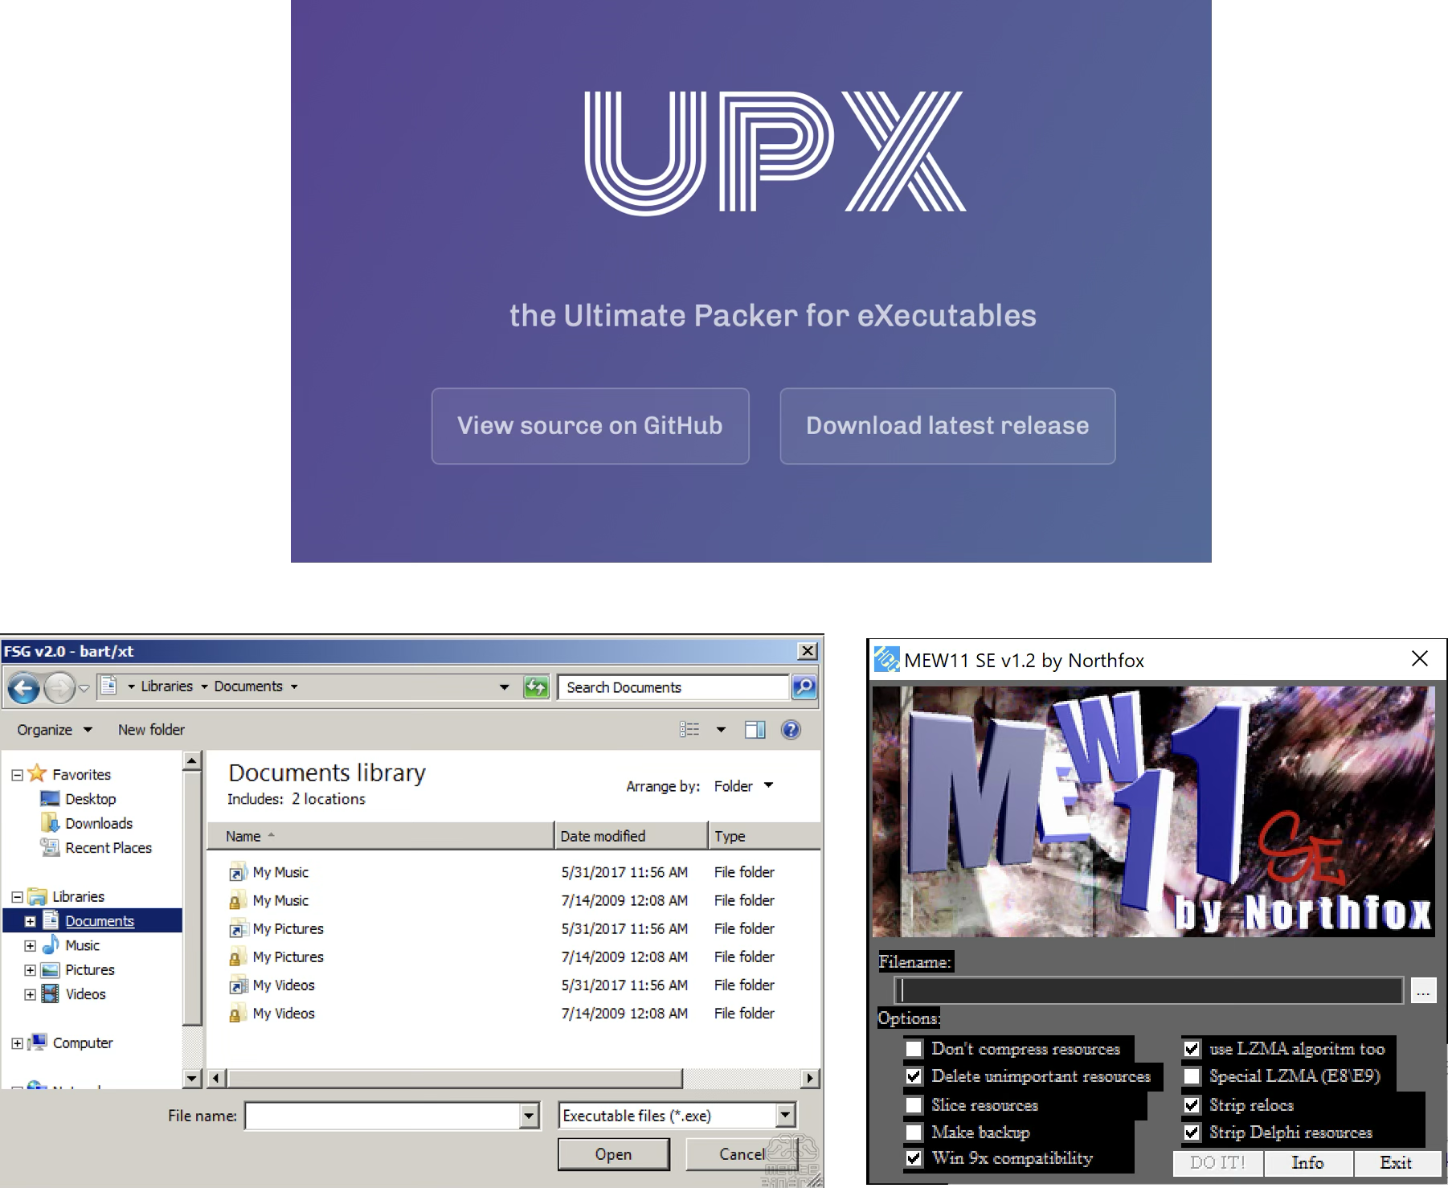Expand the Documents library node
Image resolution: width=1448 pixels, height=1188 pixels.
coord(30,921)
